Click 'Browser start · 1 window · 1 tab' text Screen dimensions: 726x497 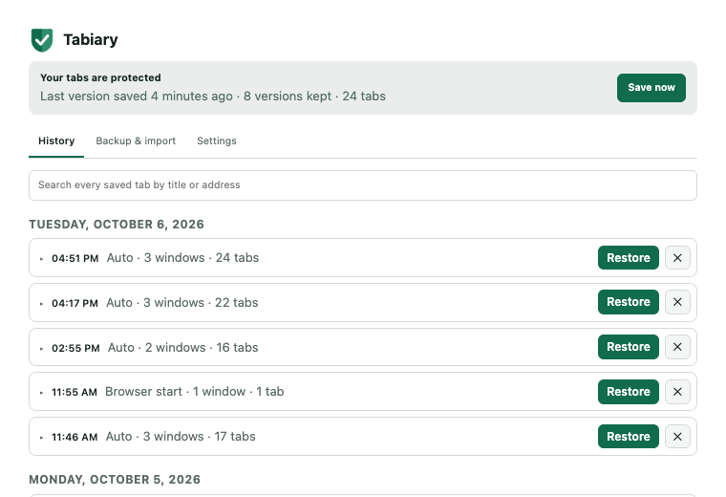tap(195, 392)
